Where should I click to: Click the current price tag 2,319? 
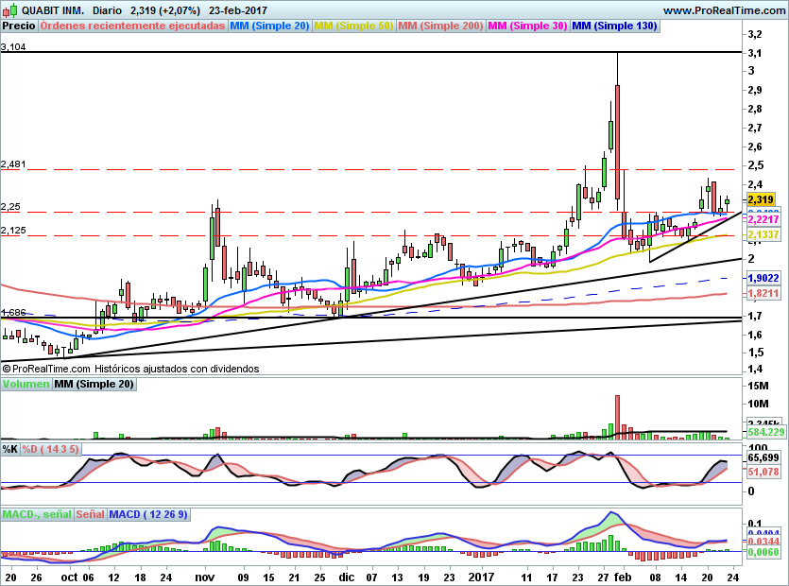761,199
